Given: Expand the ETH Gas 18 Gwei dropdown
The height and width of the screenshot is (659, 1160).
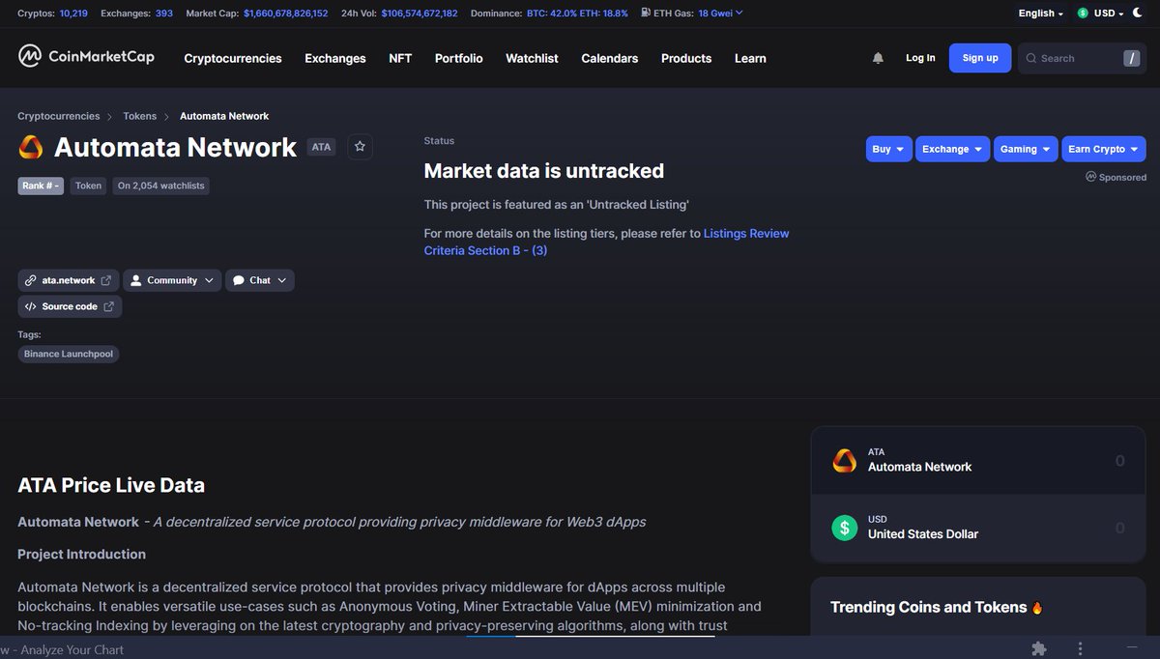Looking at the screenshot, I should tap(720, 14).
